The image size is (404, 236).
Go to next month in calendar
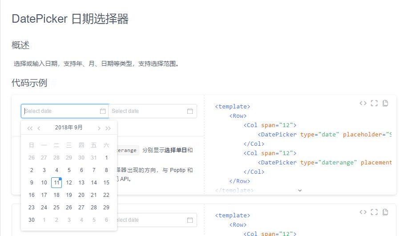pyautogui.click(x=99, y=128)
